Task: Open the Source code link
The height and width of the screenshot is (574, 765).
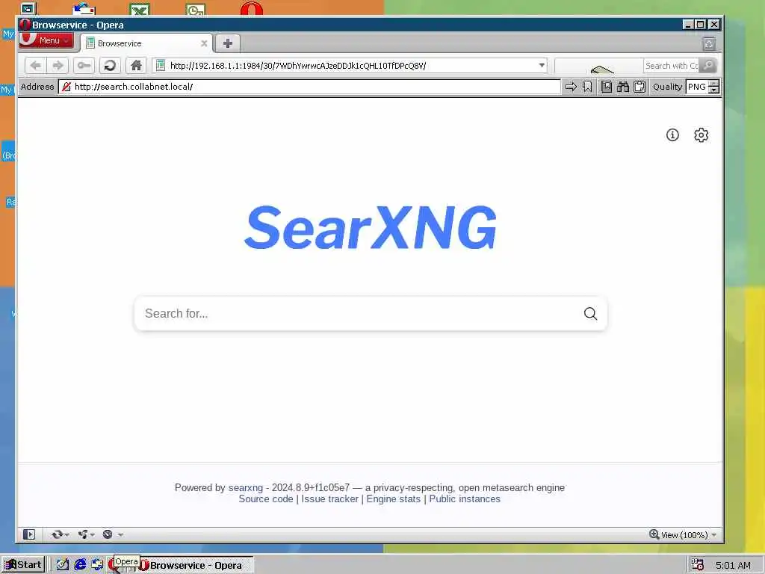Action: (x=266, y=499)
